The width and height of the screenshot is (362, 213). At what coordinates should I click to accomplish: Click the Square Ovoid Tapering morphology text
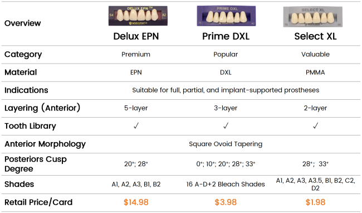coord(226,144)
